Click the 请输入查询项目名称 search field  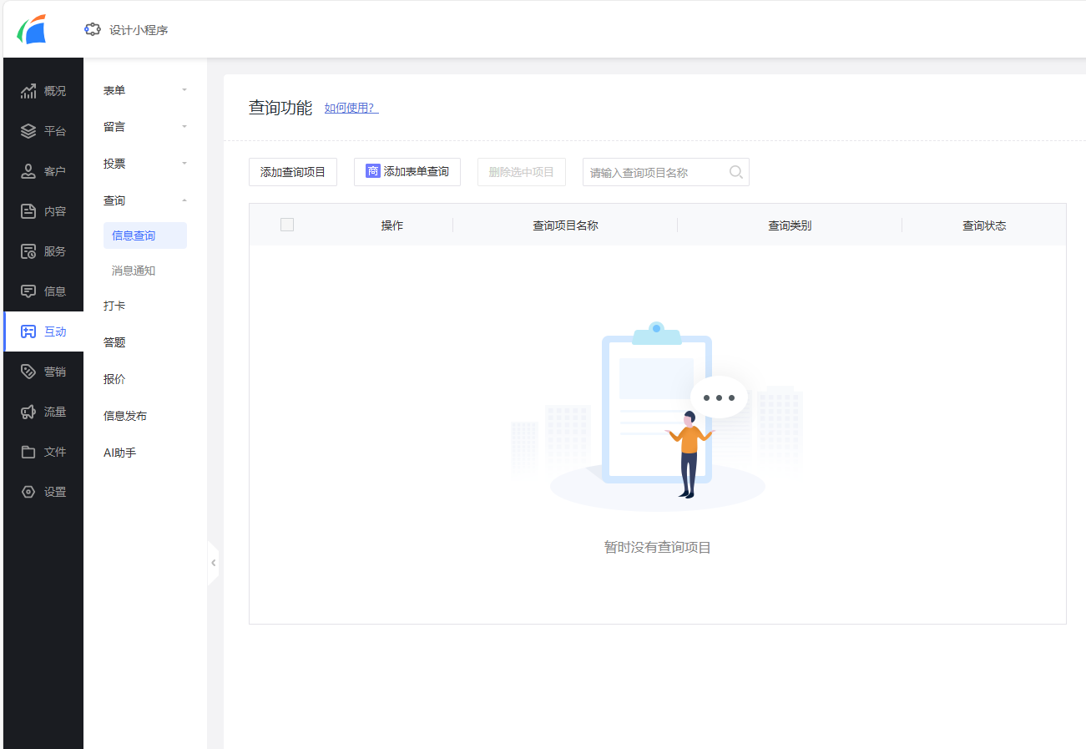655,172
